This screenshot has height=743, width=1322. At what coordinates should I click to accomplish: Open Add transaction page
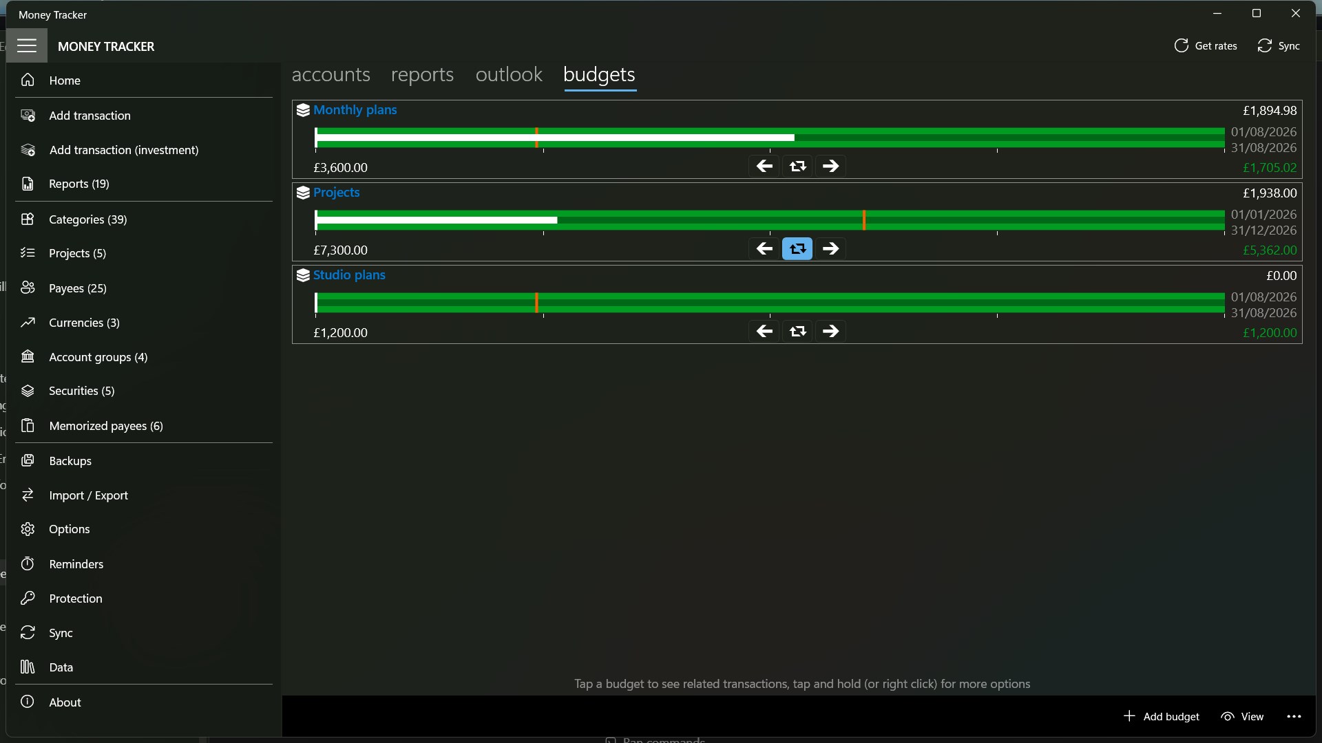pos(144,116)
